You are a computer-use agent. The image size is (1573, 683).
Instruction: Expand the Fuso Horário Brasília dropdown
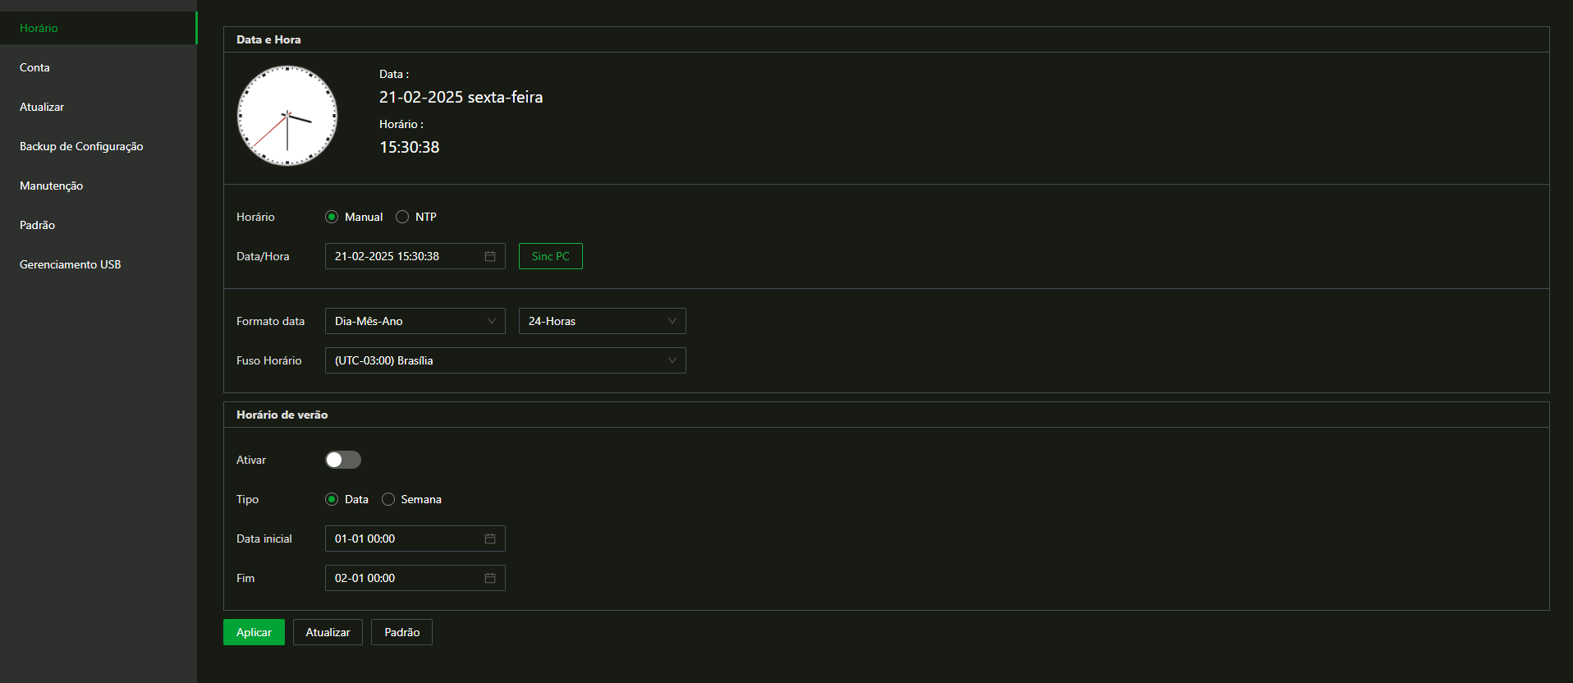[x=506, y=360]
